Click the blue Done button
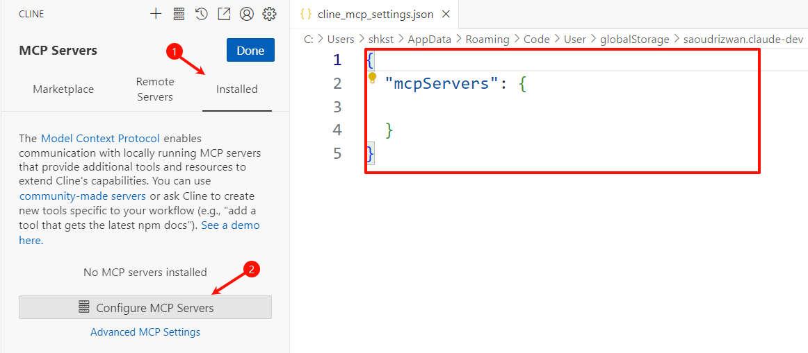 (x=250, y=51)
